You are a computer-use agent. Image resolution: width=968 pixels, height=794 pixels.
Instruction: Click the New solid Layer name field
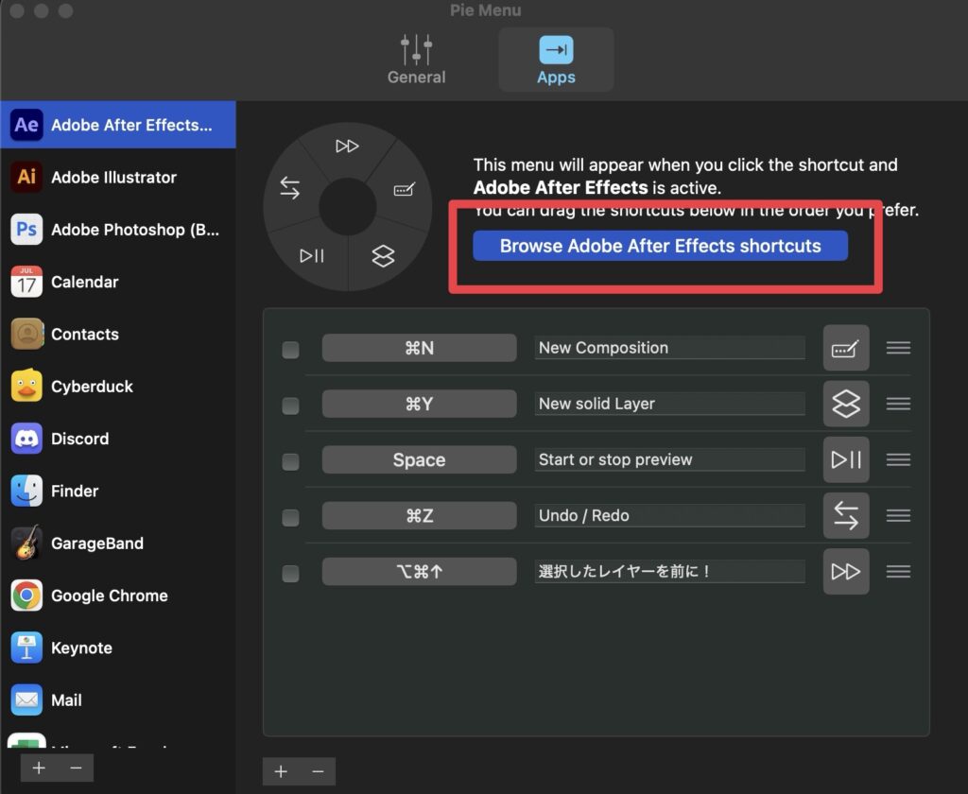click(670, 404)
